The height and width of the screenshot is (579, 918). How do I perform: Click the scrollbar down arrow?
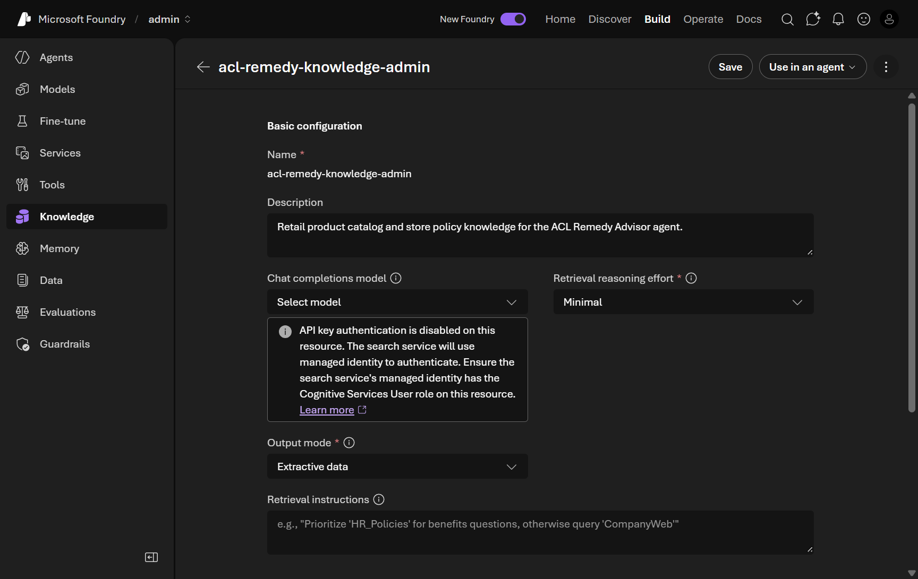pyautogui.click(x=912, y=573)
